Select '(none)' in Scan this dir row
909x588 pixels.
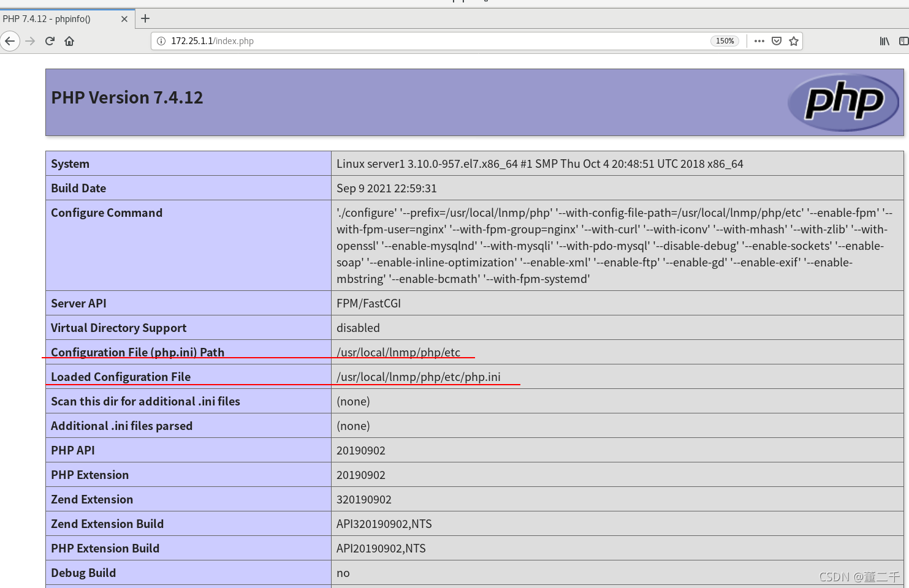point(353,401)
